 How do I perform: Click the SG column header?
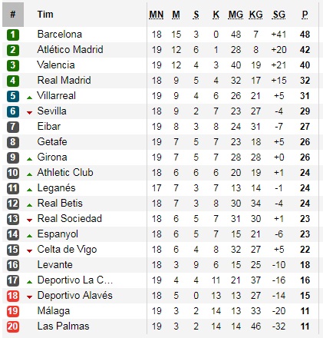click(x=279, y=15)
